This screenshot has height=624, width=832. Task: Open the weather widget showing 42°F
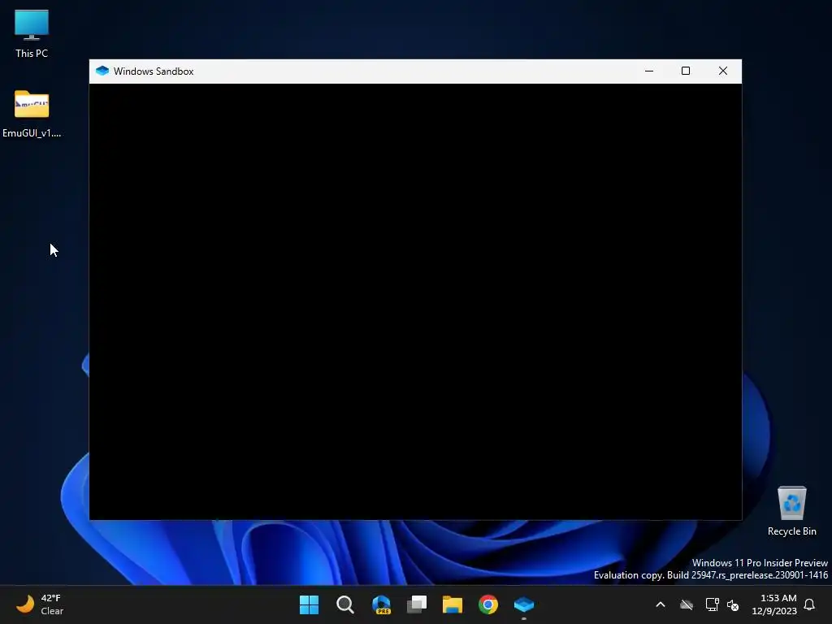[x=40, y=604]
